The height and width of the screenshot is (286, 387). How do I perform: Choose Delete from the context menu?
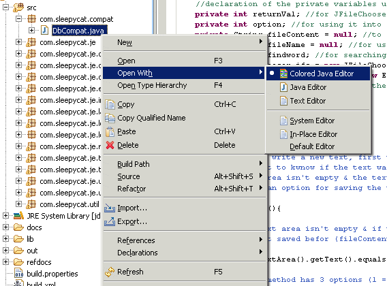point(184,145)
